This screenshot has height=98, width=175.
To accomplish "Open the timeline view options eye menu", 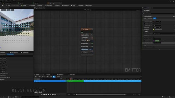I will (40, 77).
